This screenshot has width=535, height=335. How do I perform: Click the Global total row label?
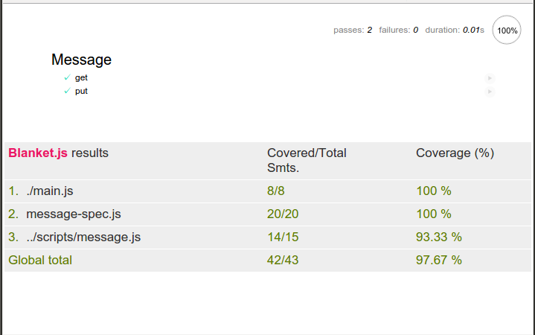click(x=40, y=261)
